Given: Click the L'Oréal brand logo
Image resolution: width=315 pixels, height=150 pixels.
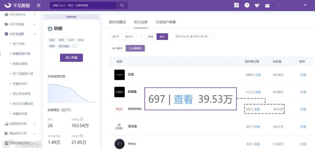Looking at the screenshot, I should (x=120, y=92).
